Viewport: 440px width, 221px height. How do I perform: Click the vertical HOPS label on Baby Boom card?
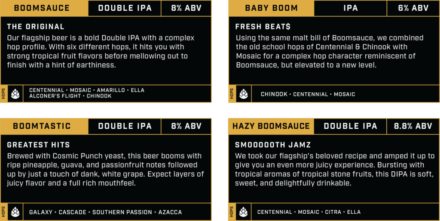click(232, 94)
